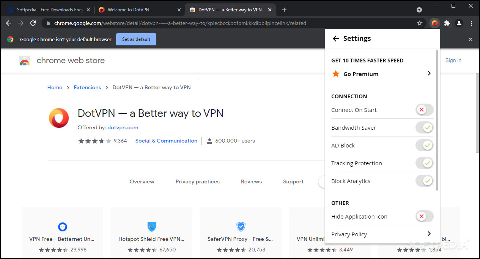This screenshot has height=259, width=480.
Task: Open the Overview tab
Action: pyautogui.click(x=142, y=182)
